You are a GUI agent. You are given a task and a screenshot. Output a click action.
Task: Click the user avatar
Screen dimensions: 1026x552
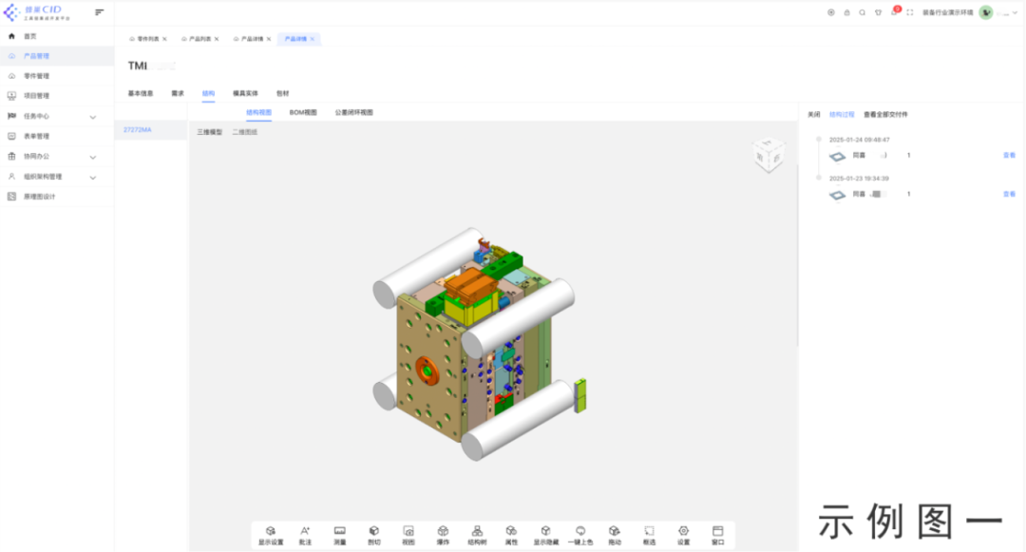tap(986, 12)
